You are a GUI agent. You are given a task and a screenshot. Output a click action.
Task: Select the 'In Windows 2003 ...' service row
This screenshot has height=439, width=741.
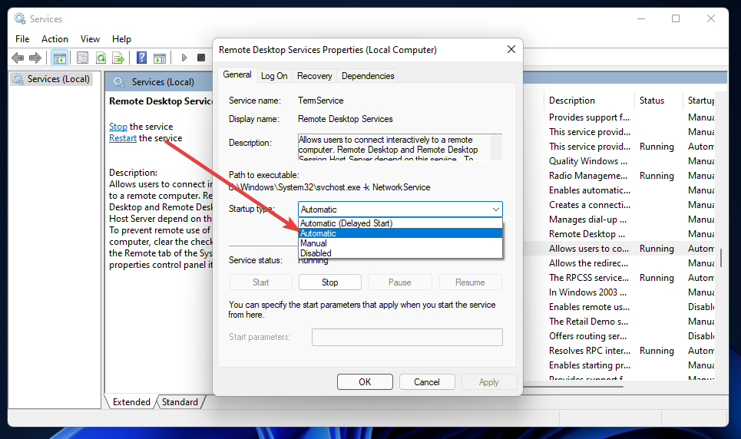(619, 292)
